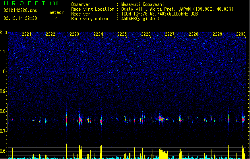Click the 'meteor' label
The width and height of the screenshot is (250, 159).
tap(56, 12)
